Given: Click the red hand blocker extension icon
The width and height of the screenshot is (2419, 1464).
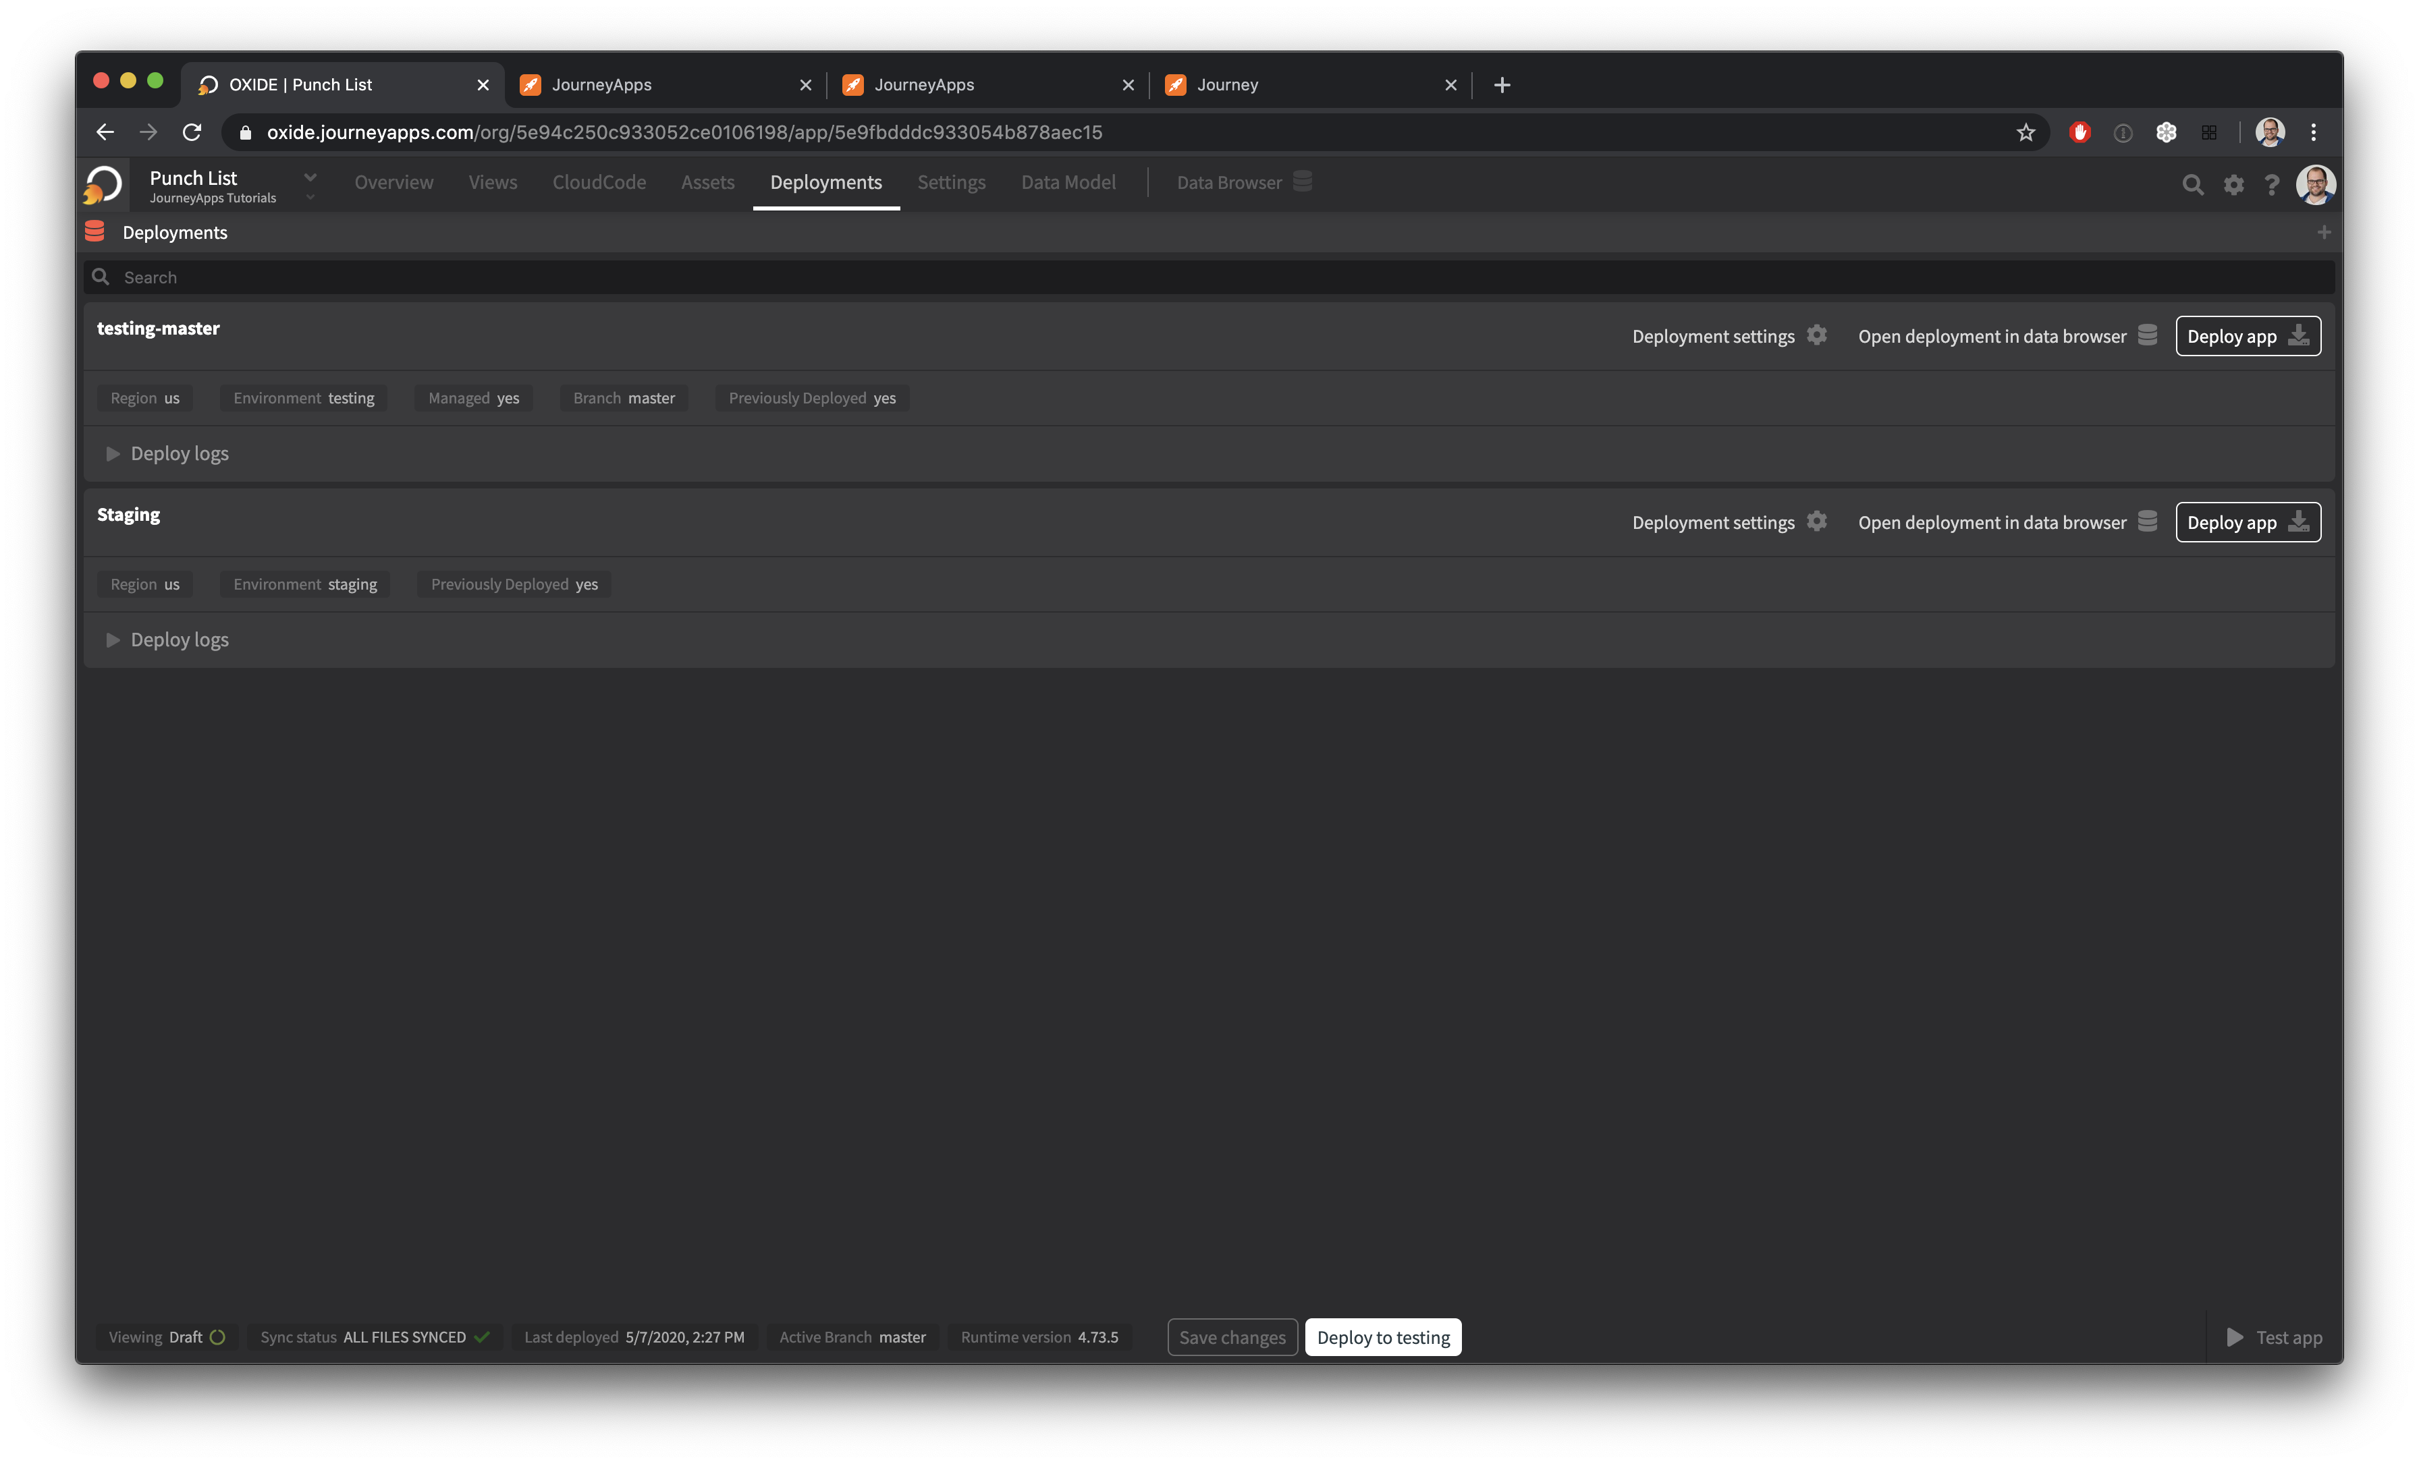Looking at the screenshot, I should 2080,132.
